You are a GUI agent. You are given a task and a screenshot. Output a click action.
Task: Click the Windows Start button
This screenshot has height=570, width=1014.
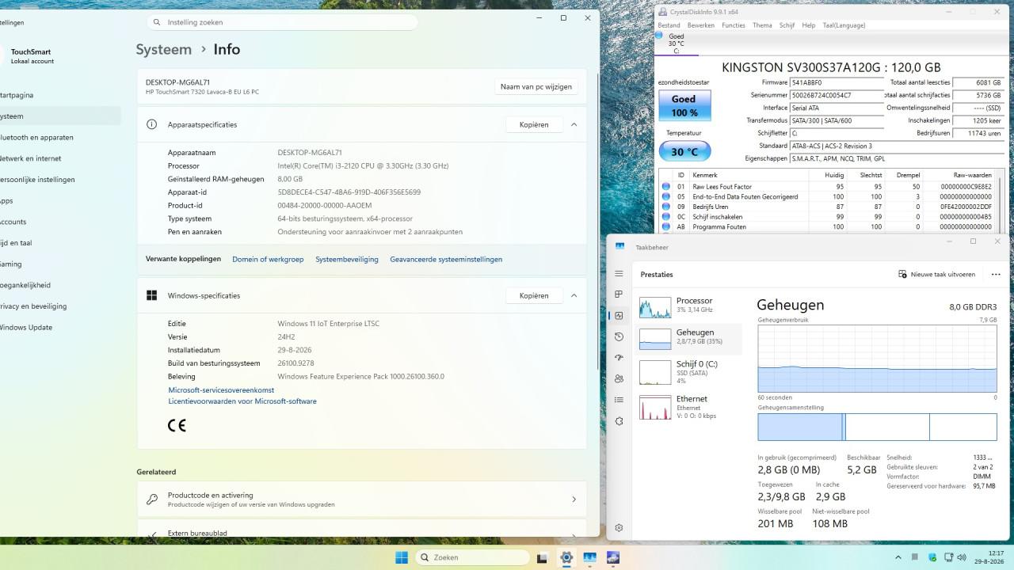click(402, 557)
